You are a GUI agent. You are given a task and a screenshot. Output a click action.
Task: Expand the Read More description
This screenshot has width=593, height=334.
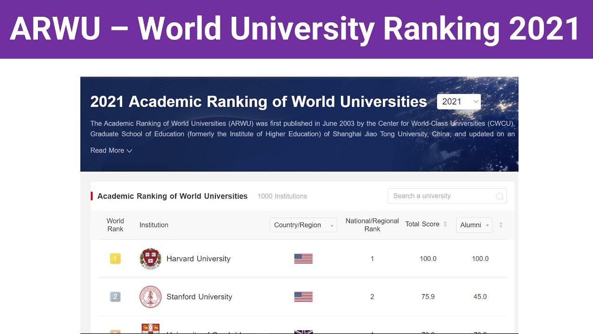(x=111, y=150)
